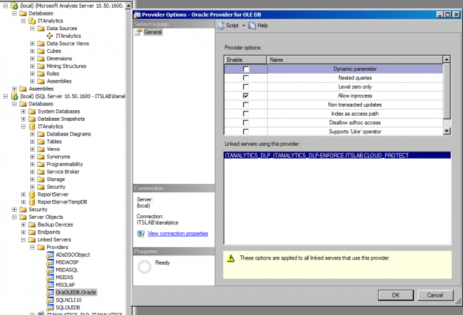Enable the Nested queries checkbox
463x315 pixels.
pos(246,78)
